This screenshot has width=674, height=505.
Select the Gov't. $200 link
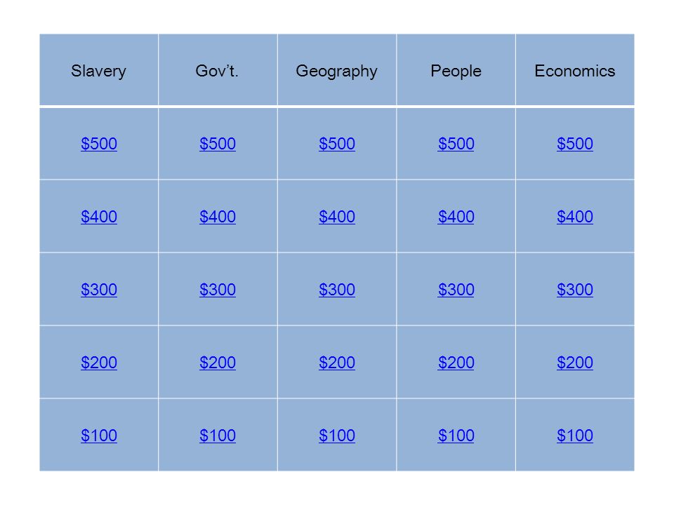(218, 363)
